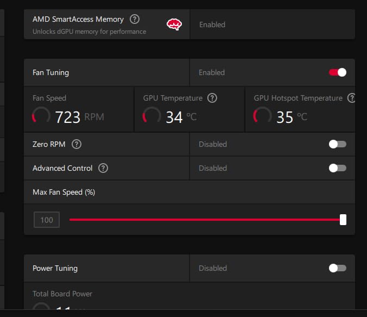The image size is (367, 317).
Task: Click the AMD SmartAccess Memory label
Action: click(x=78, y=19)
